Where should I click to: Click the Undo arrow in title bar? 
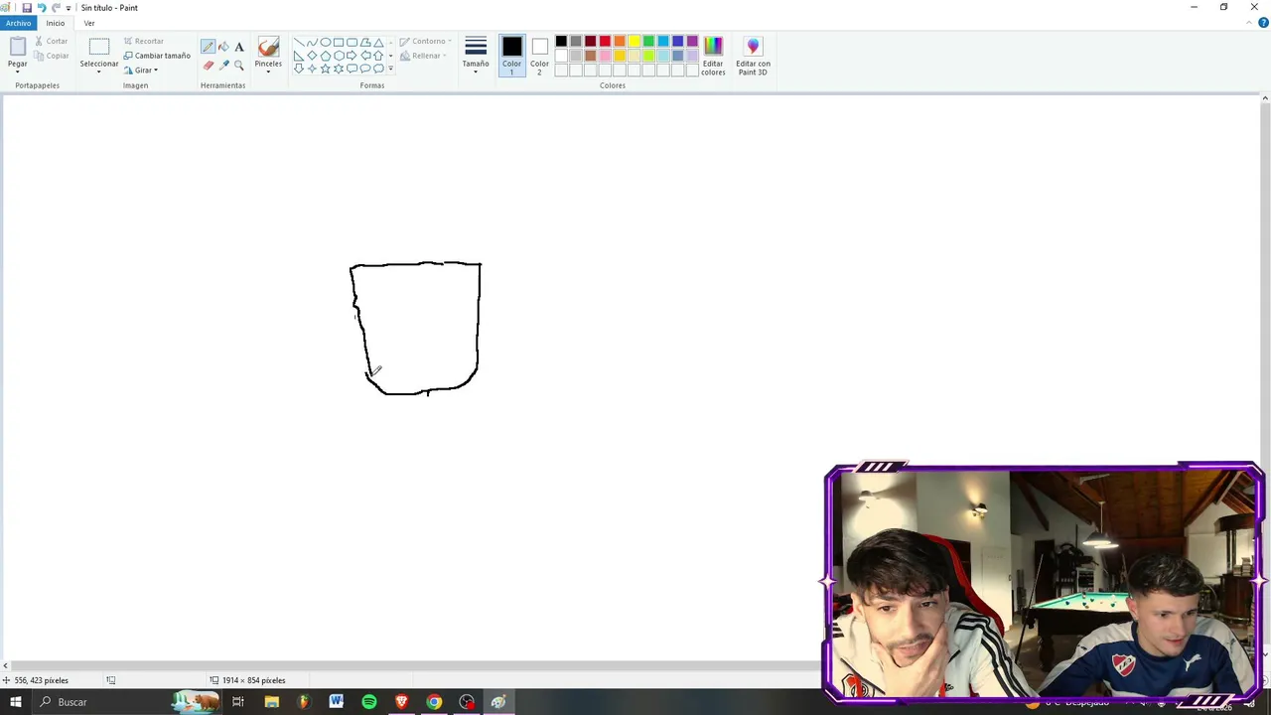[x=42, y=7]
